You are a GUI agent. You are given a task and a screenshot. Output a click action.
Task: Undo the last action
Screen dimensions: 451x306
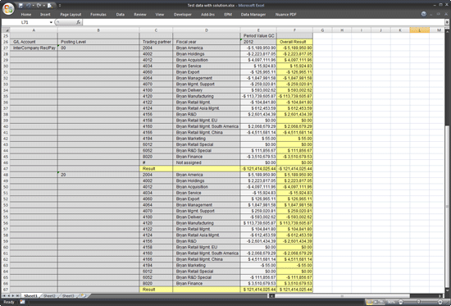coord(29,6)
